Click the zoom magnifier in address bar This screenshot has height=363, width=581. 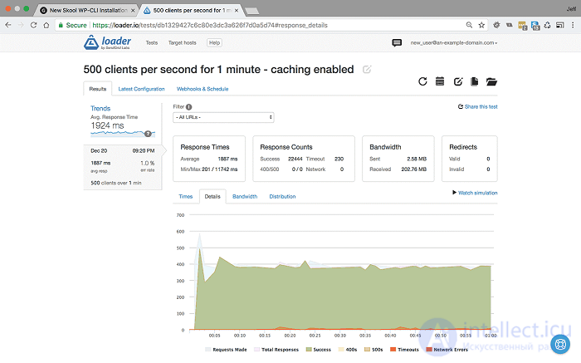pos(469,25)
